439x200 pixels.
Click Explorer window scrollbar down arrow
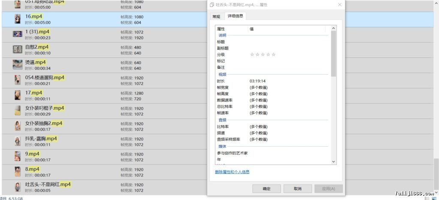pos(436,192)
